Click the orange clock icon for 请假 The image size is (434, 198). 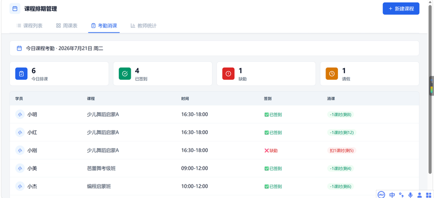(x=331, y=74)
